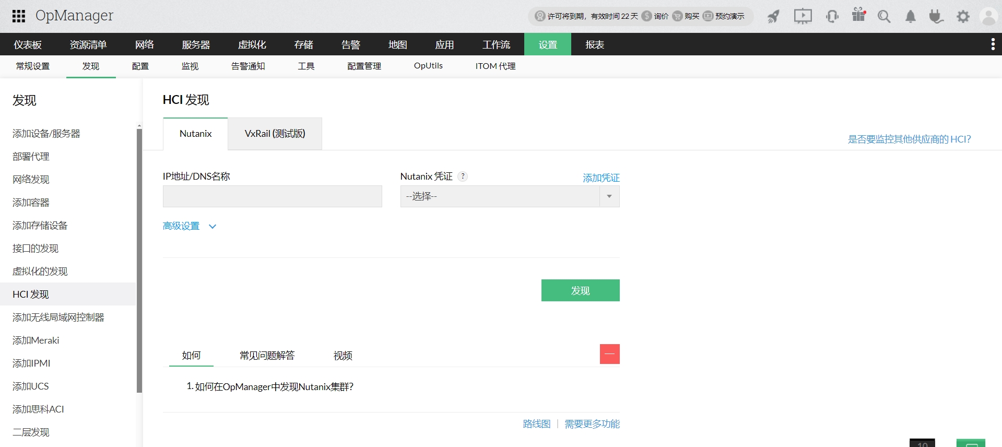Click the plug integrations icon
Image resolution: width=1002 pixels, height=447 pixels.
pyautogui.click(x=936, y=16)
